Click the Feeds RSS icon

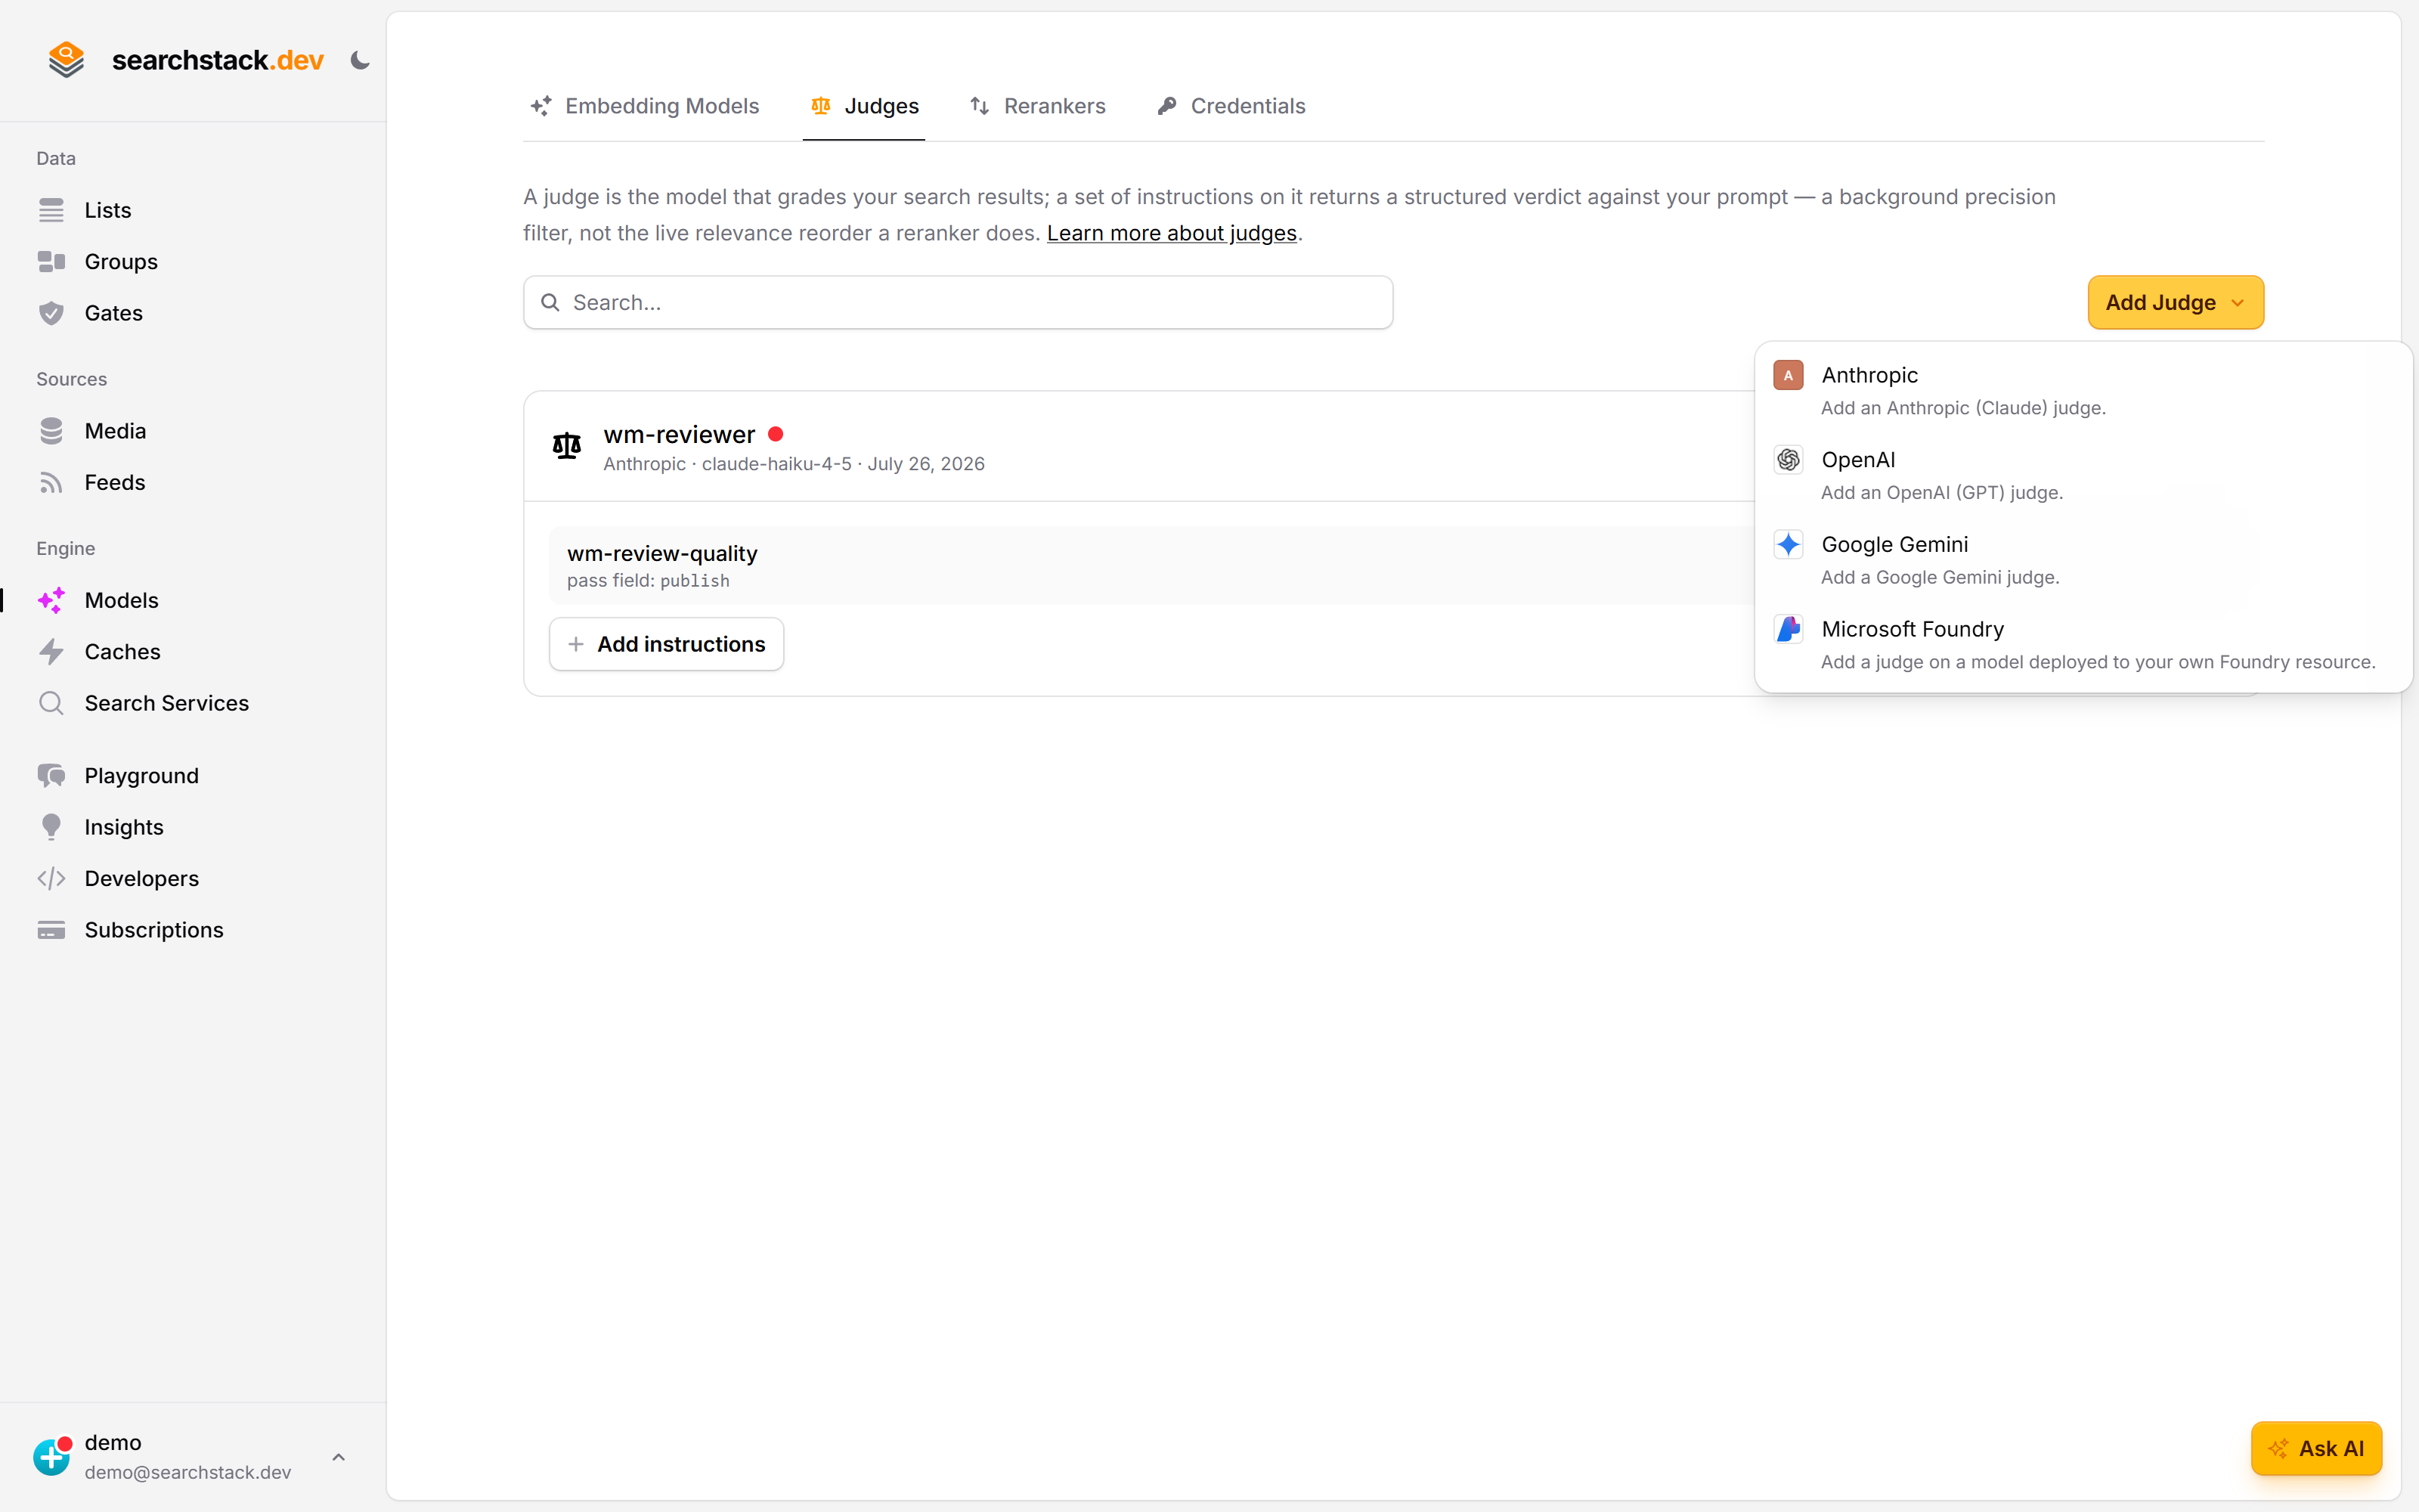pos(51,483)
